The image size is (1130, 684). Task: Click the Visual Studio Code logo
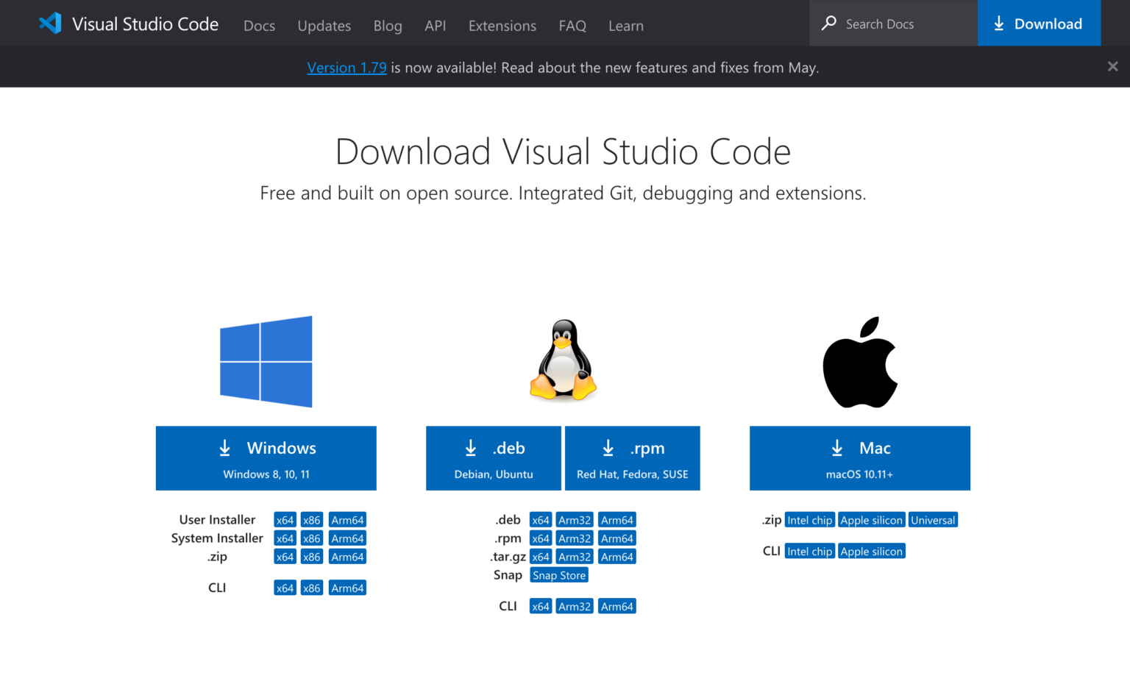50,23
